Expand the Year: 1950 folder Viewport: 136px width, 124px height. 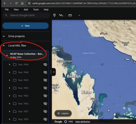pos(9,88)
